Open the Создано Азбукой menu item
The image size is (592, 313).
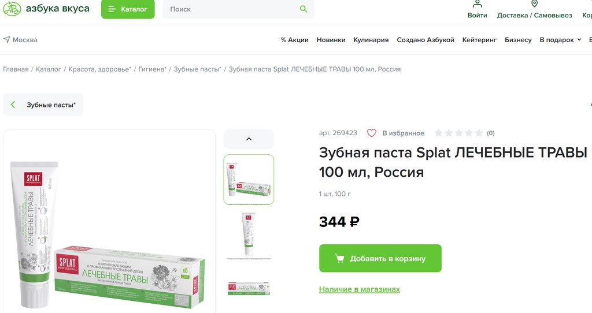[425, 40]
